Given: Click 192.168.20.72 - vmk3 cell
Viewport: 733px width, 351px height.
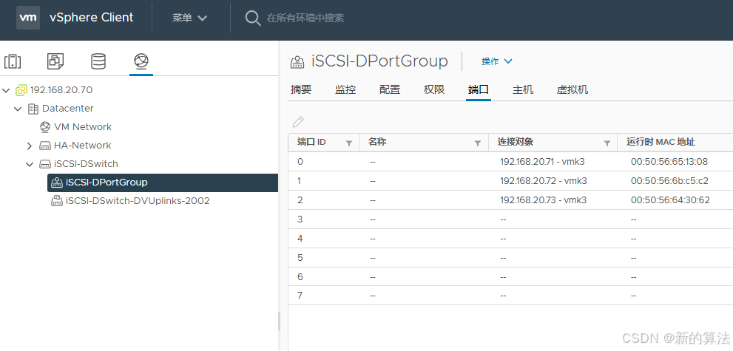Looking at the screenshot, I should click(x=543, y=180).
